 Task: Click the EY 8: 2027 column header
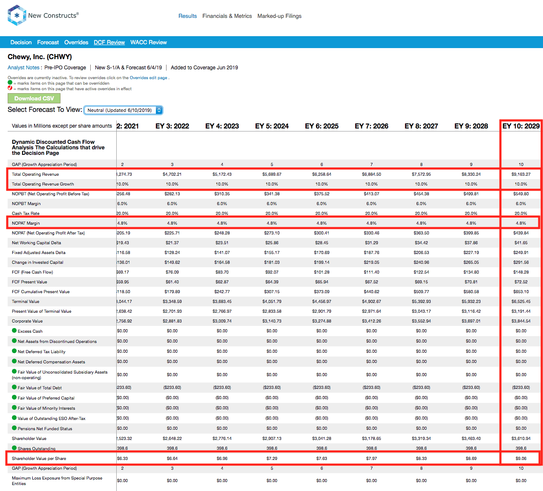click(x=421, y=126)
